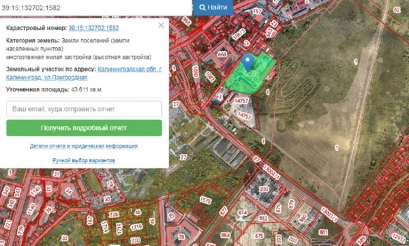409x246 pixels.
Task: Click parcel label 875 on map
Action: (x=259, y=236)
